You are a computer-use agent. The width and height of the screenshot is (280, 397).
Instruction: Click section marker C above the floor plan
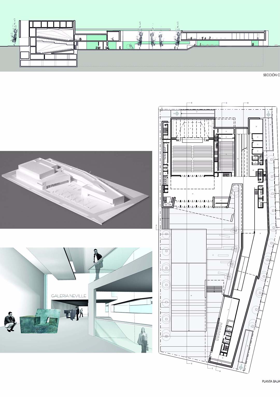tap(226, 103)
